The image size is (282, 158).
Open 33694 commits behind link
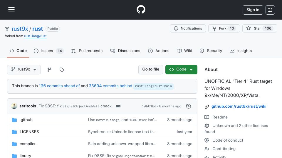[110, 86]
